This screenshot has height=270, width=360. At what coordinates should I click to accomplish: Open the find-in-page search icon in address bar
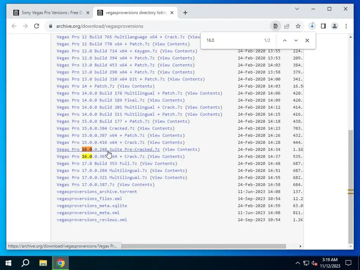[x=276, y=26]
